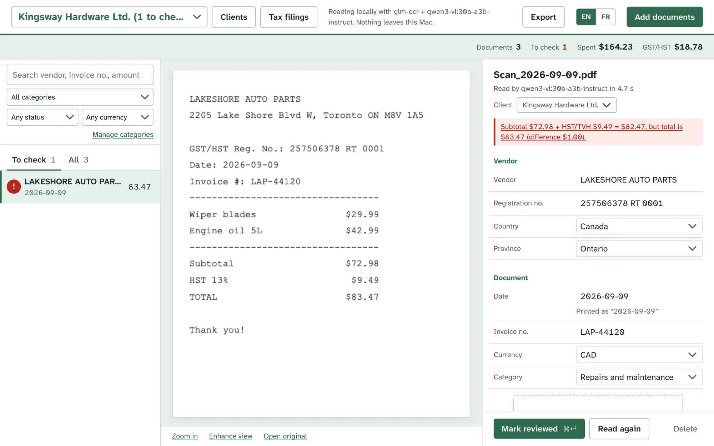714x446 pixels.
Task: Open the Client dropdown in detail panel
Action: [x=567, y=105]
